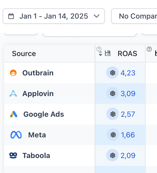Open the ROAS help question mark

tap(99, 49)
